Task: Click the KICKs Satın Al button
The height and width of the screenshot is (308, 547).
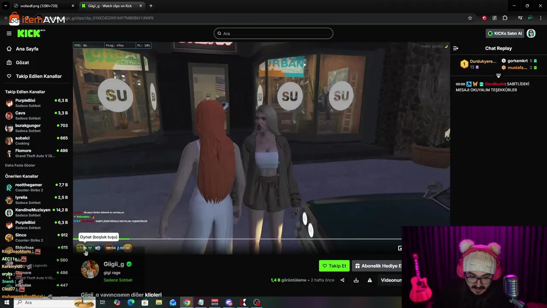Action: (505, 33)
